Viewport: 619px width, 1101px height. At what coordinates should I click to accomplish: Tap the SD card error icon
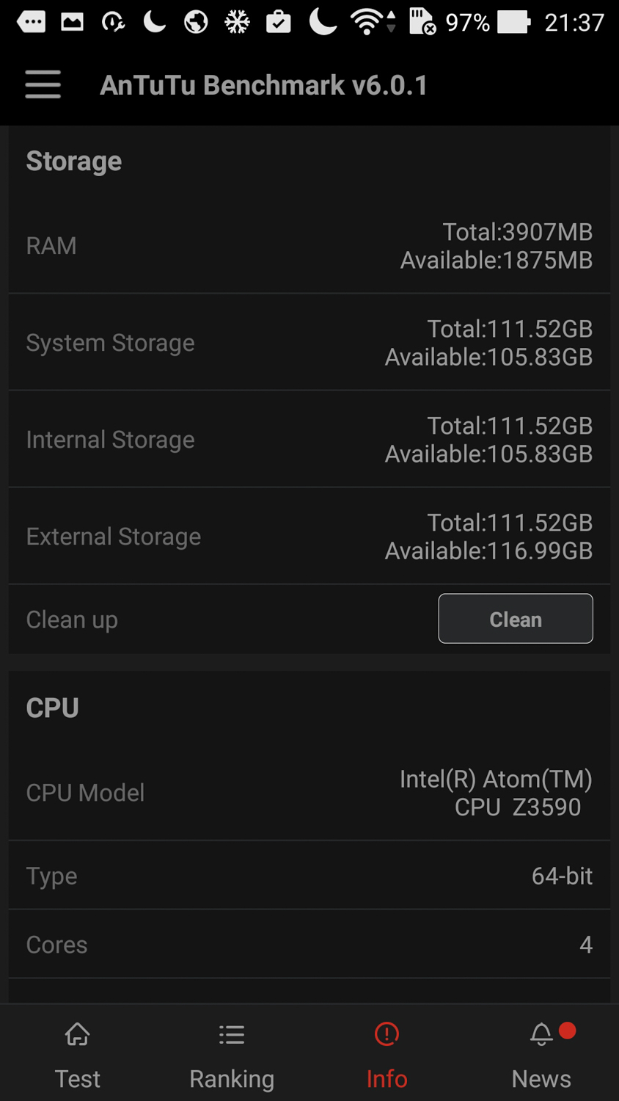422,22
